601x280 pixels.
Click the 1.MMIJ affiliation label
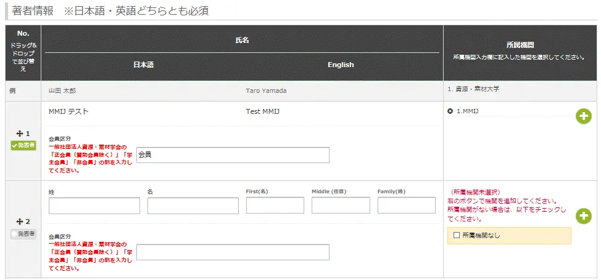(468, 111)
